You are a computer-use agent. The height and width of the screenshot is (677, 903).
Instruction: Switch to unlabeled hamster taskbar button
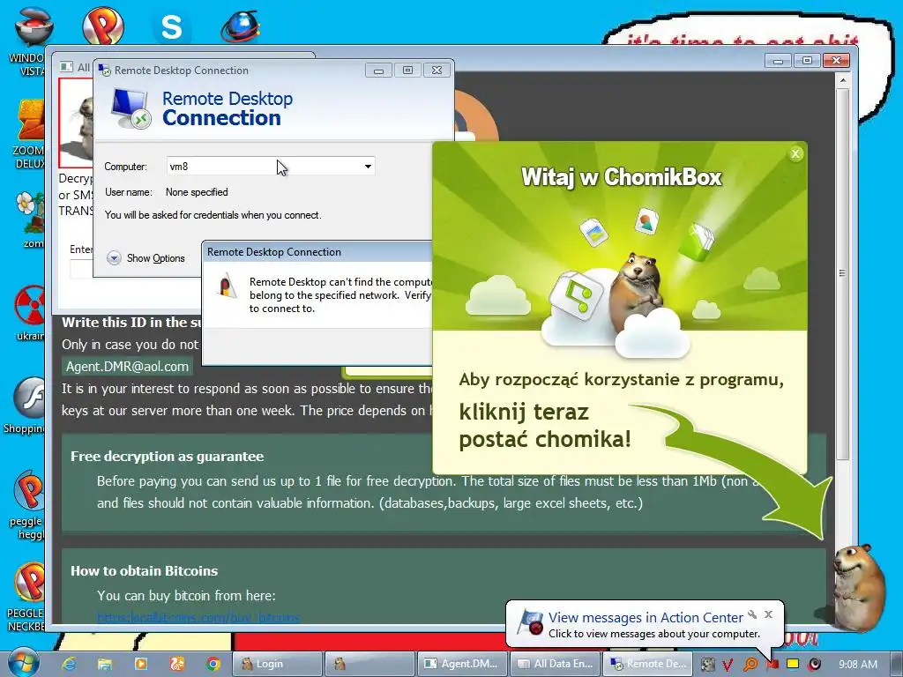(369, 664)
